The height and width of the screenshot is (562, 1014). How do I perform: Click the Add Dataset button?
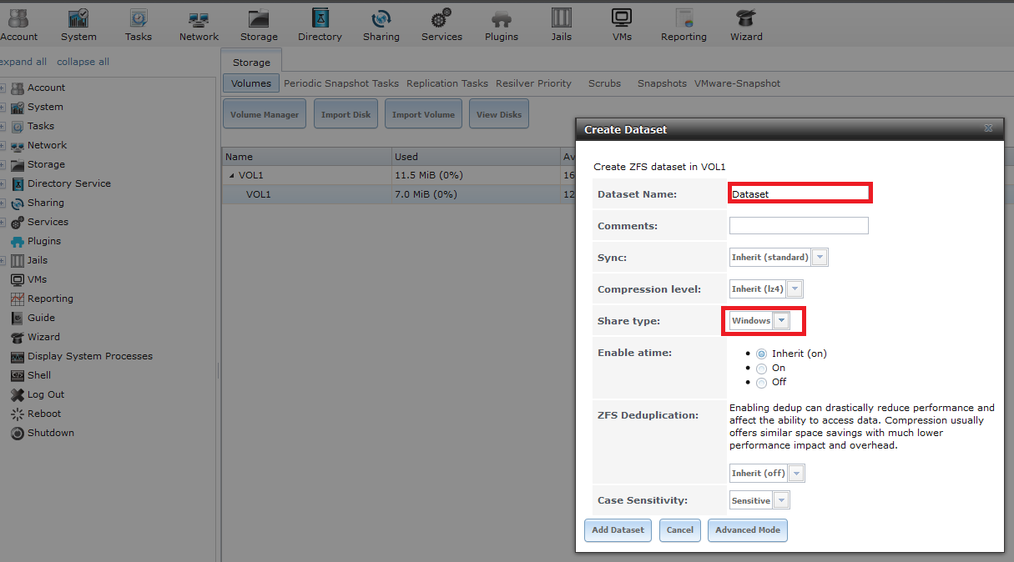618,530
